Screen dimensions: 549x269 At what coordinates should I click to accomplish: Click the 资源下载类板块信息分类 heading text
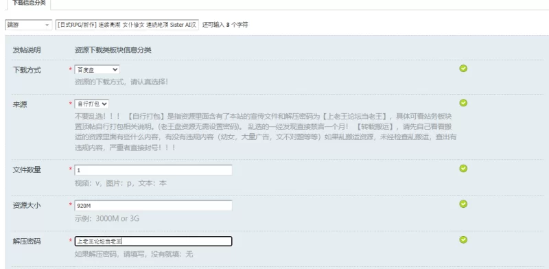tap(113, 49)
